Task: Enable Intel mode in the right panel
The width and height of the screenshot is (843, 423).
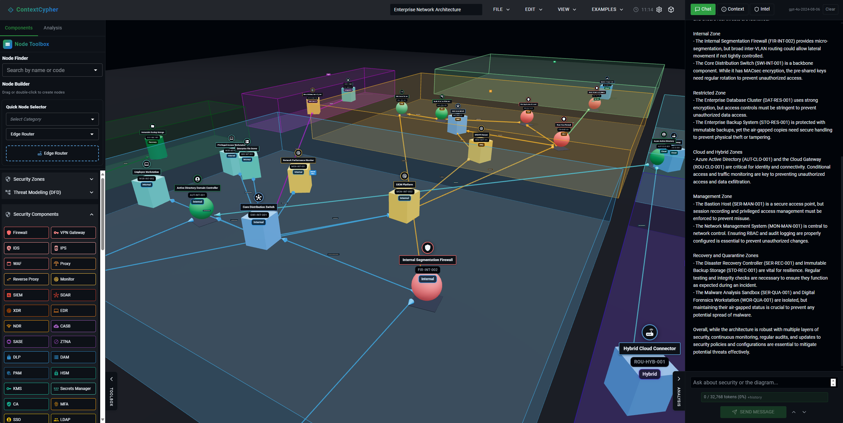Action: click(762, 9)
